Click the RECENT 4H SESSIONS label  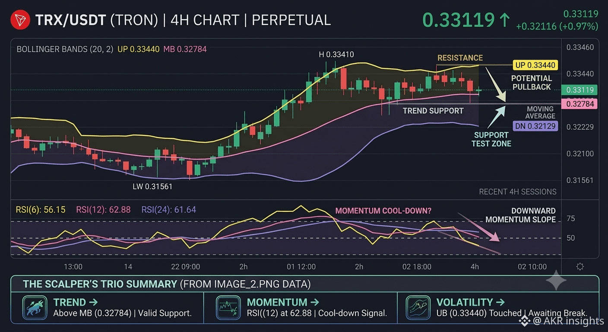(518, 192)
